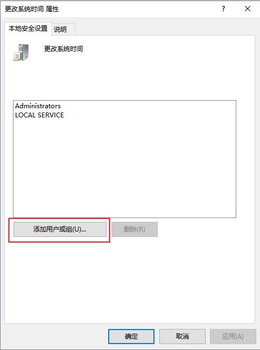Click the scroll document overlay on the server icon
Screen dimensions: 260x350
tap(17, 57)
